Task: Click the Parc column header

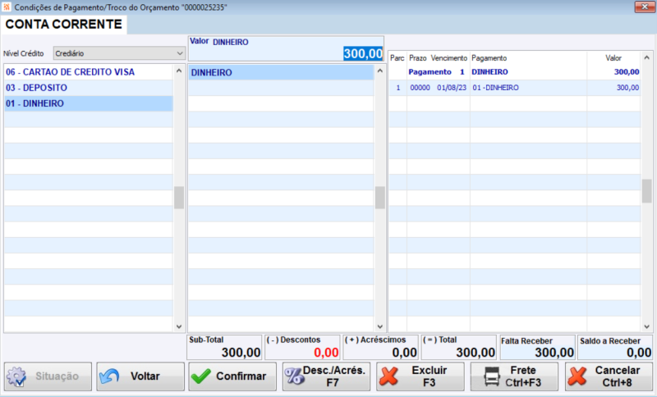Action: (397, 58)
